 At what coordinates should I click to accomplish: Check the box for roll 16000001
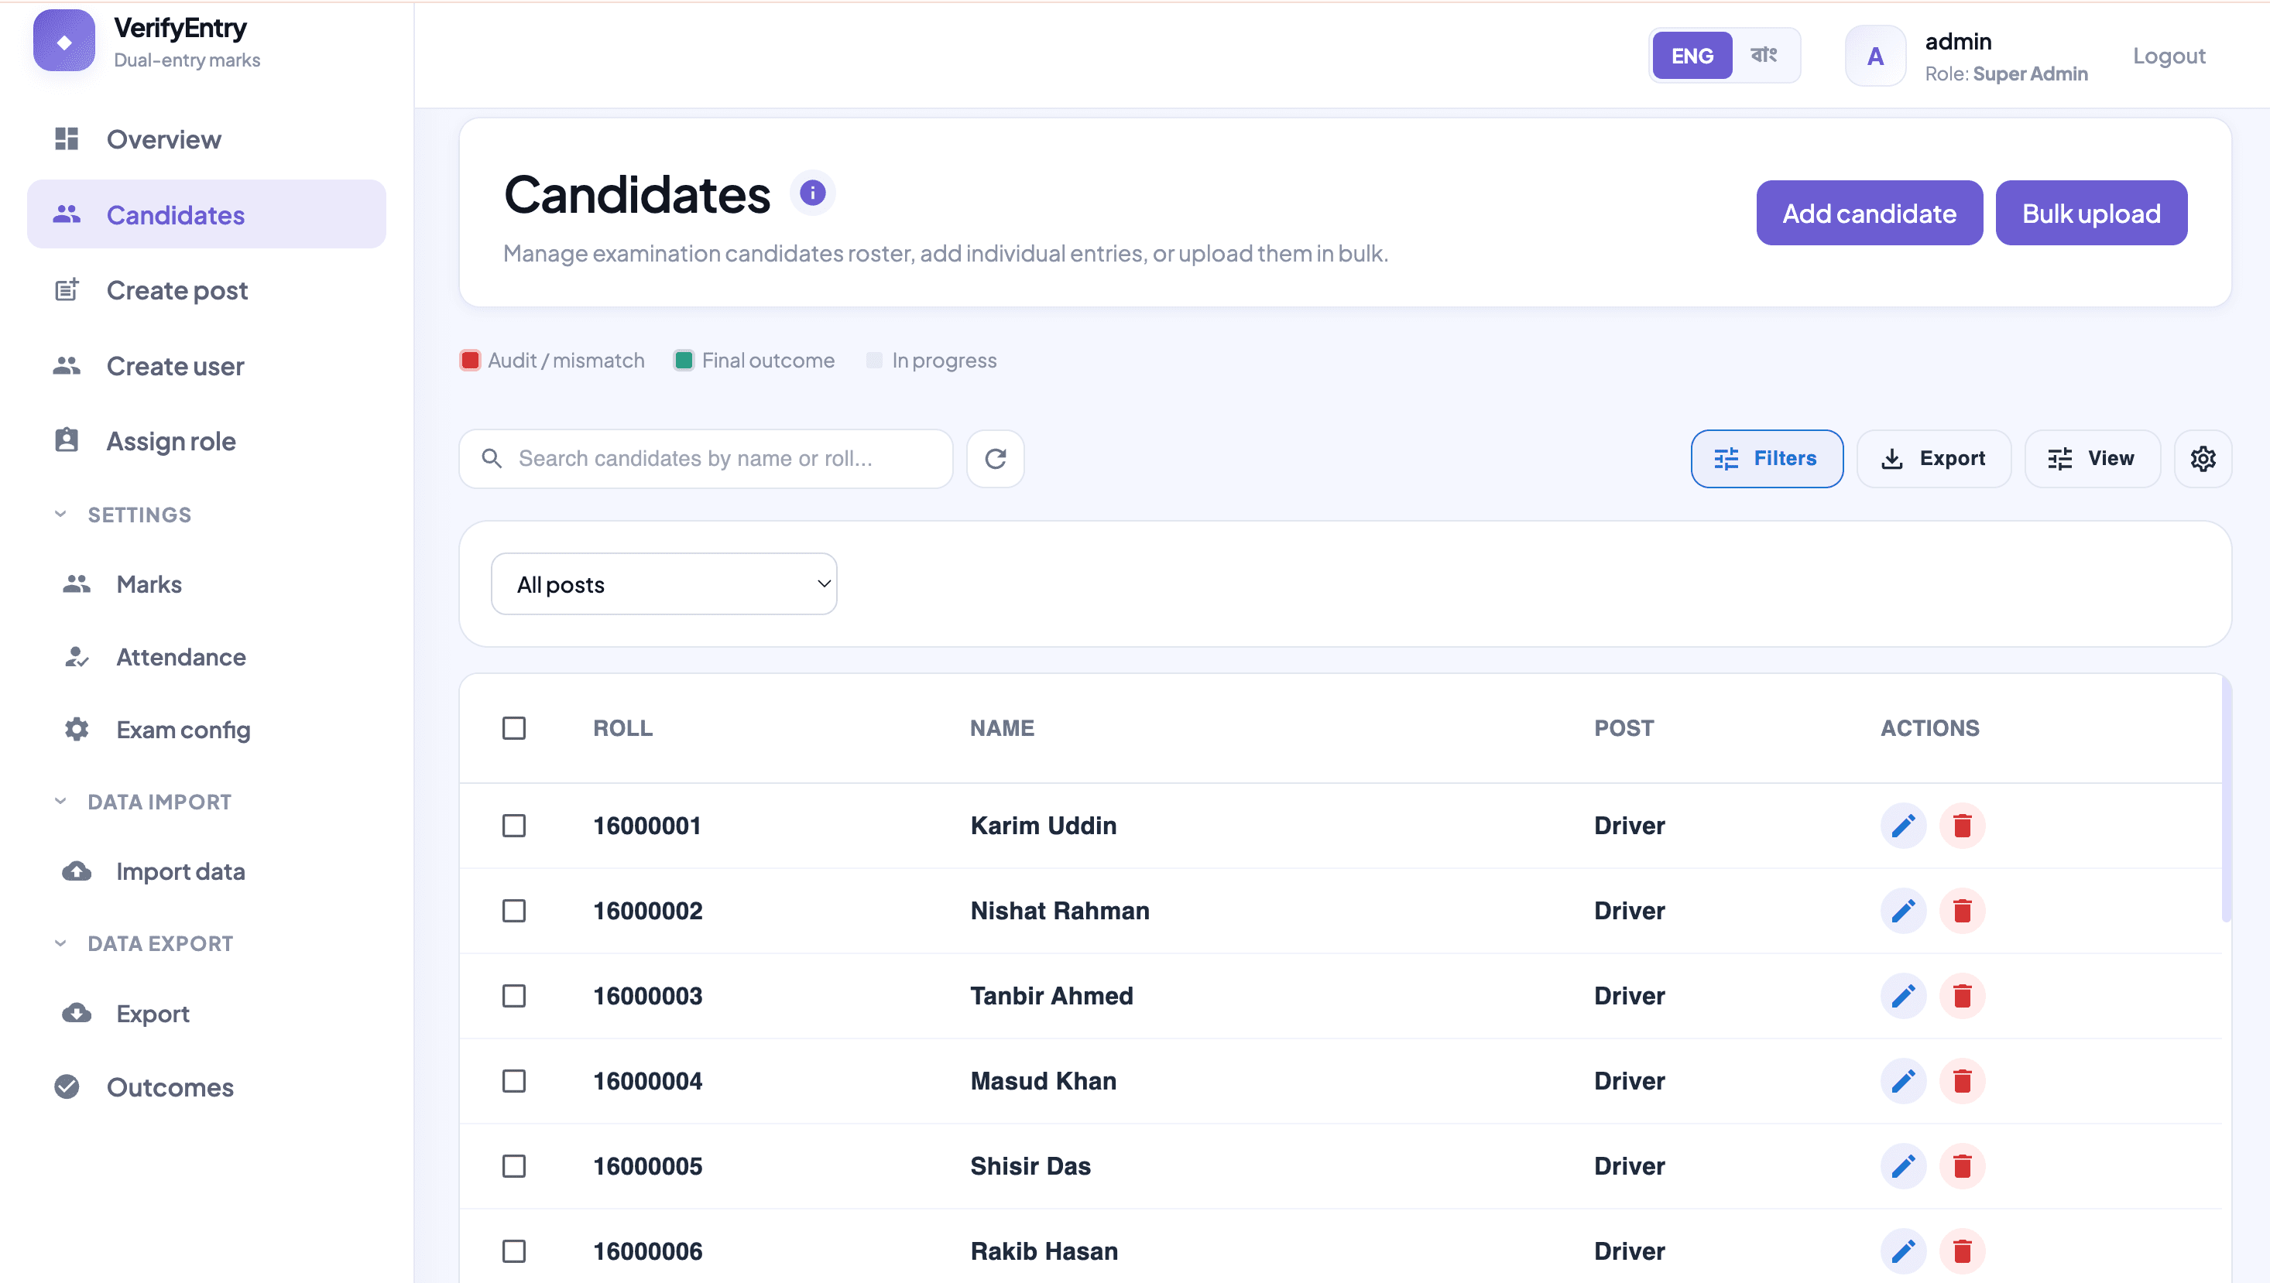(x=514, y=826)
